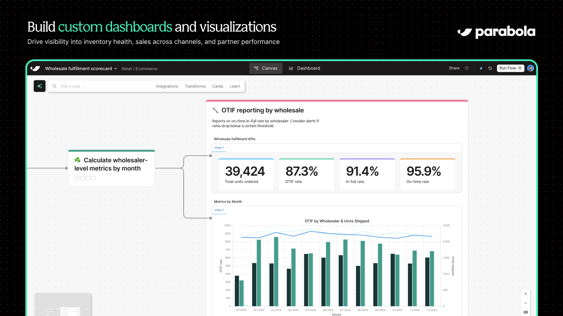Click the 01-2024 axis label

coord(241,310)
